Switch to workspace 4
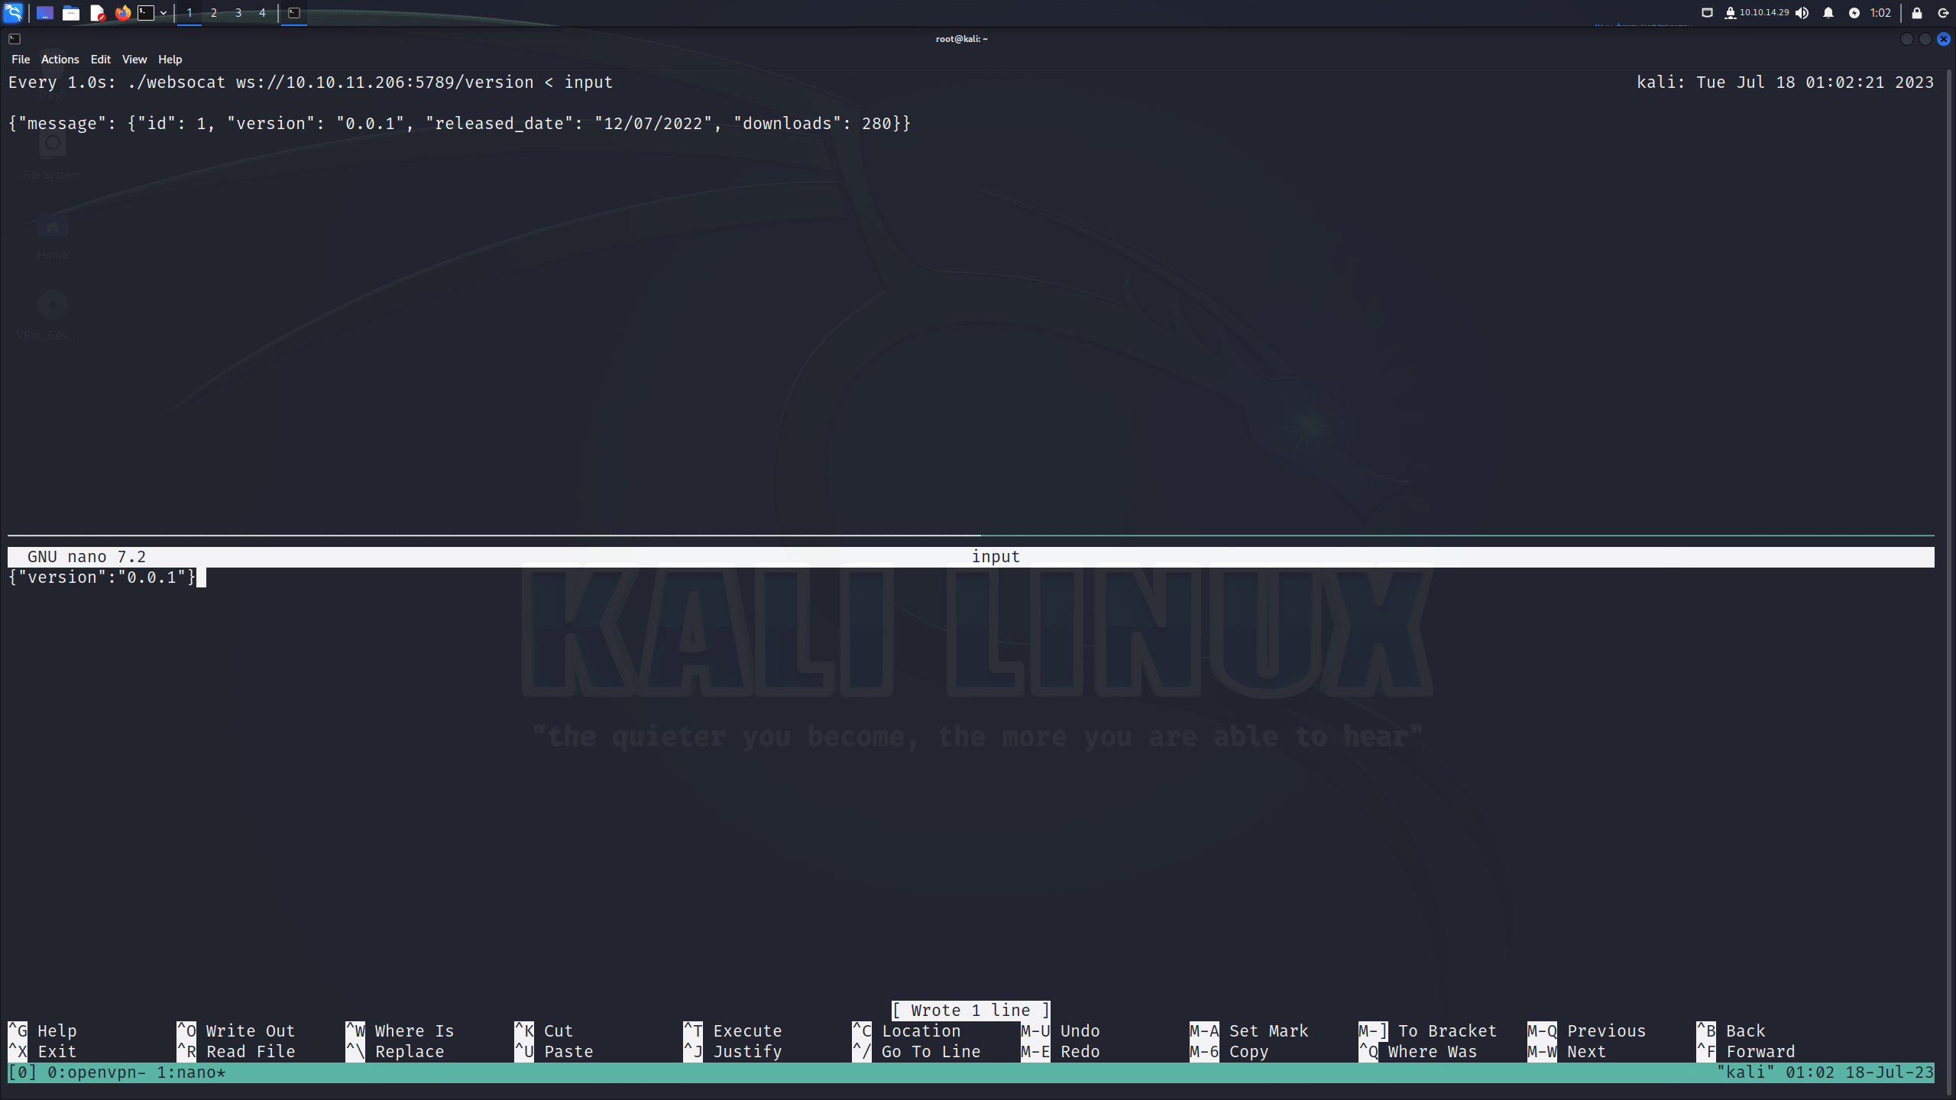This screenshot has width=1956, height=1100. pyautogui.click(x=262, y=12)
